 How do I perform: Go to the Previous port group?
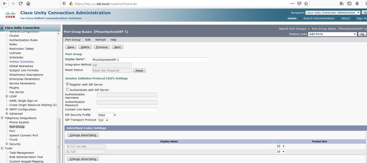[102, 47]
